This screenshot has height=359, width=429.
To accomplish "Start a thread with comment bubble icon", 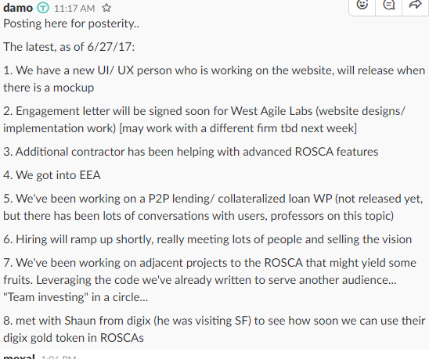I will [388, 5].
